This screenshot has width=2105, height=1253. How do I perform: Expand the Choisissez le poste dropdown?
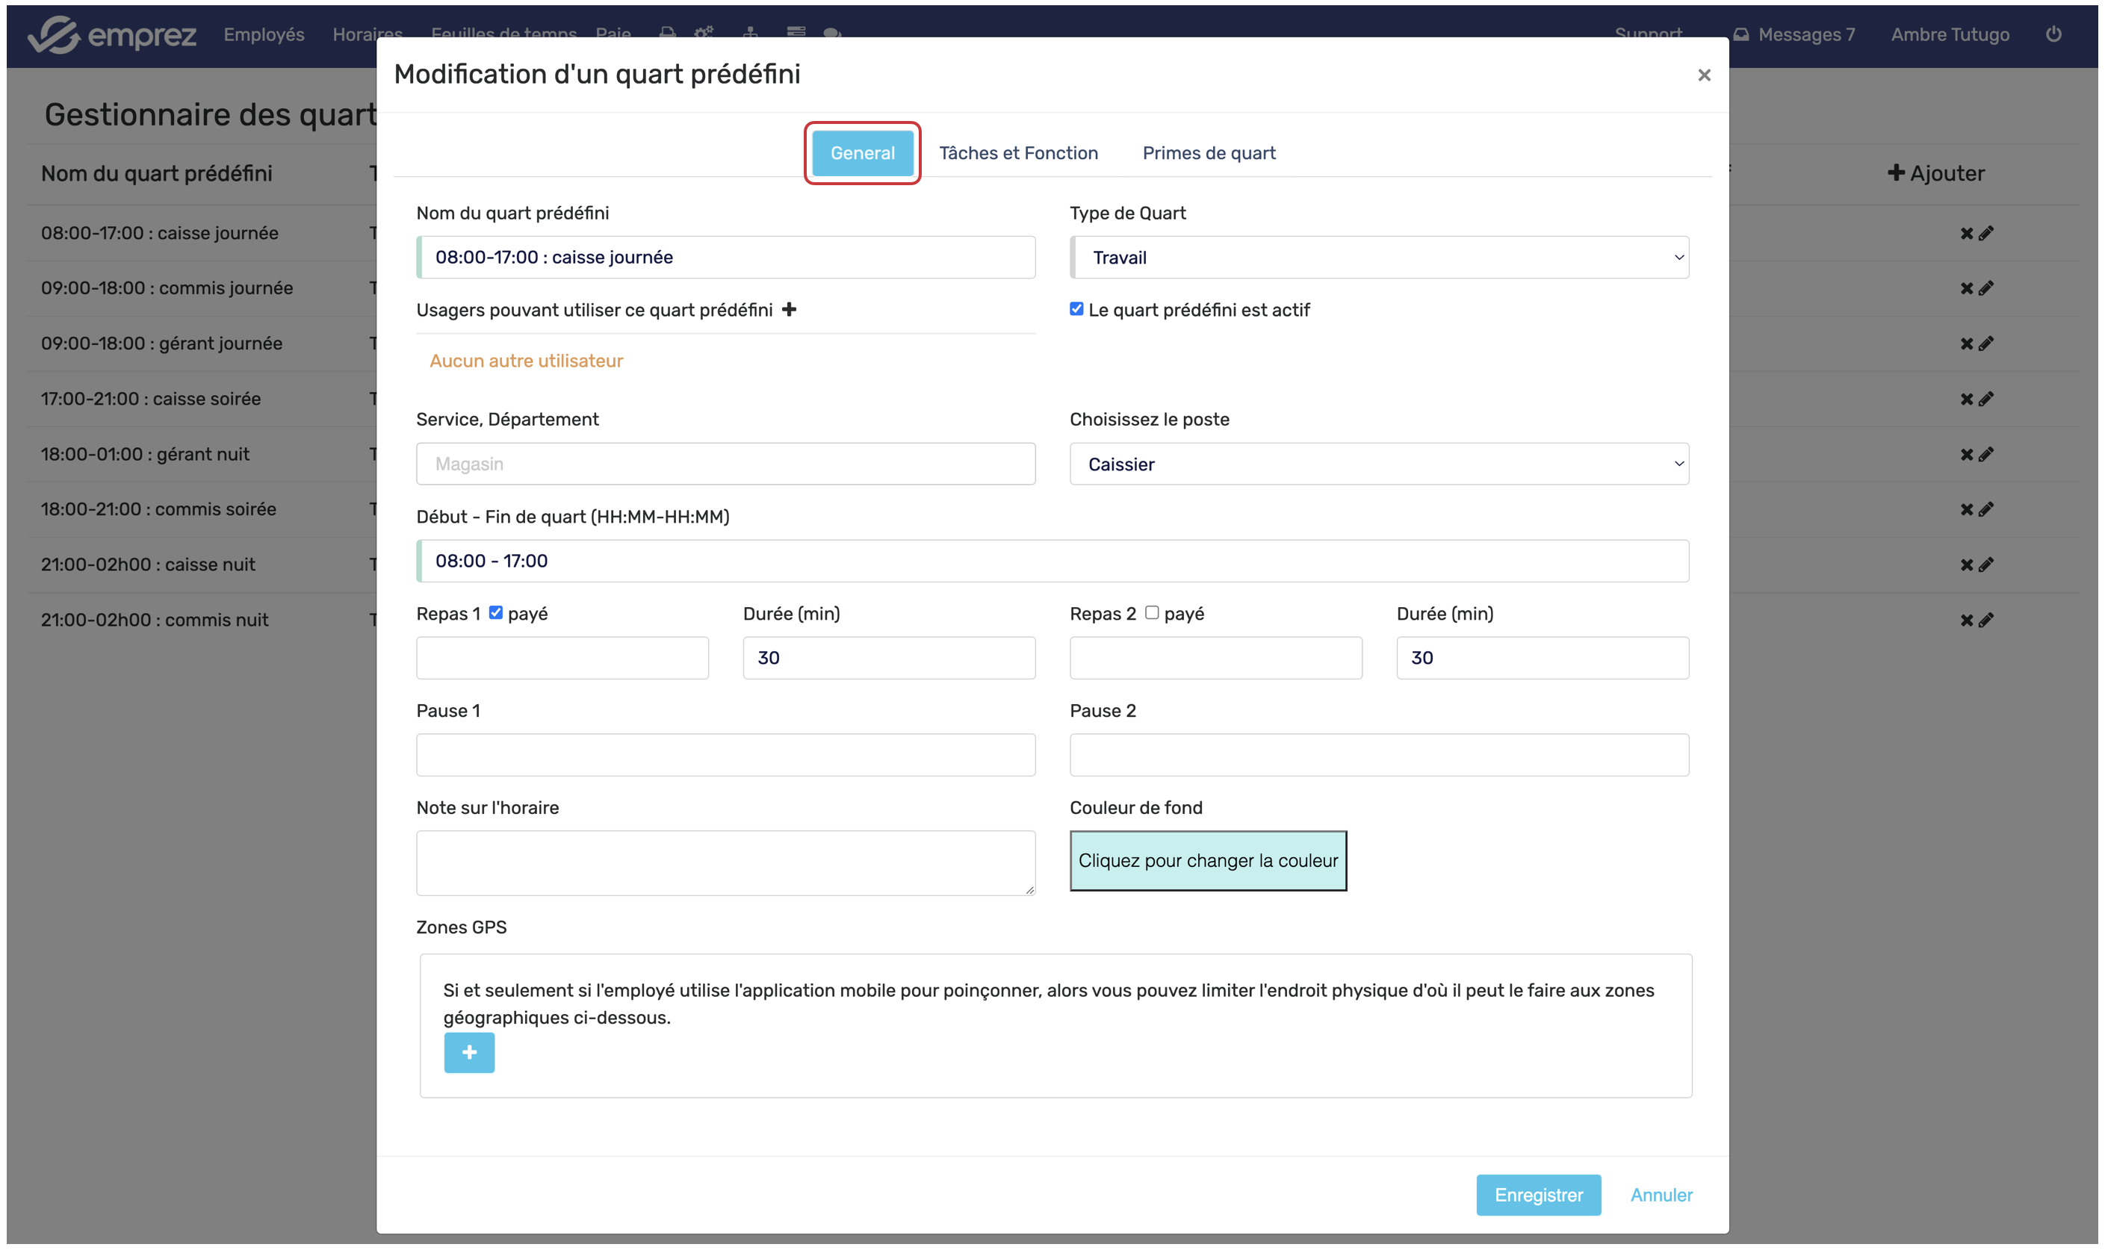click(1379, 464)
